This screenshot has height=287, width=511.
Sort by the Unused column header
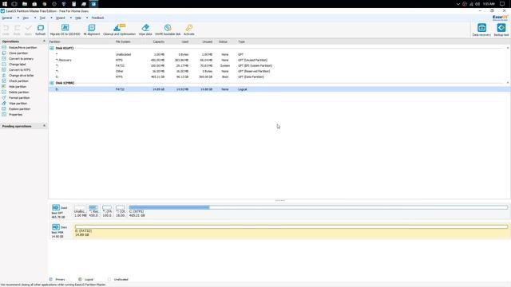coord(208,41)
